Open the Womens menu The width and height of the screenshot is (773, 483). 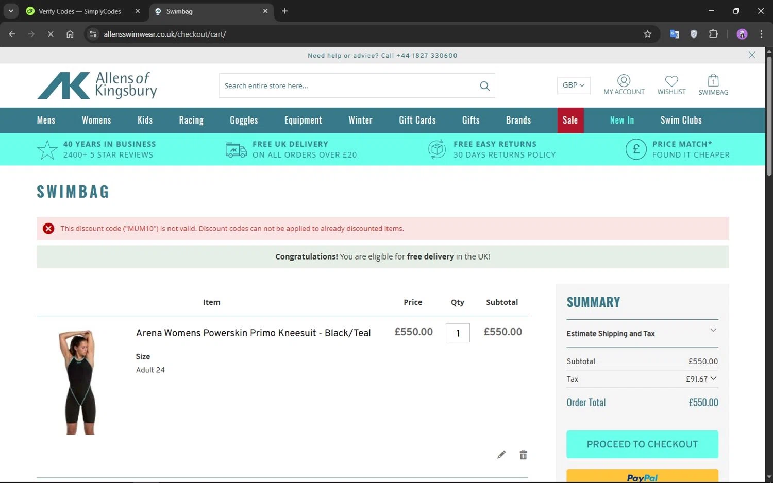(x=96, y=120)
